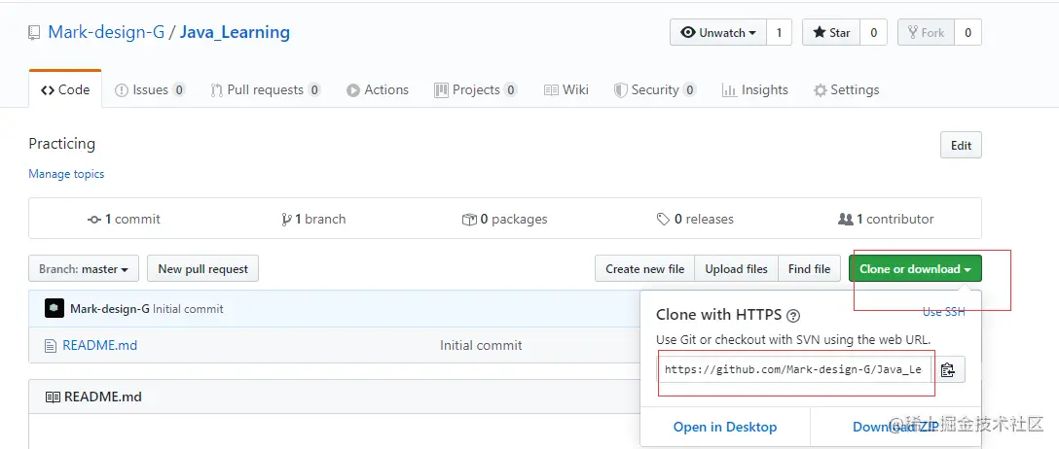Switch to the Issues tab

[149, 90]
